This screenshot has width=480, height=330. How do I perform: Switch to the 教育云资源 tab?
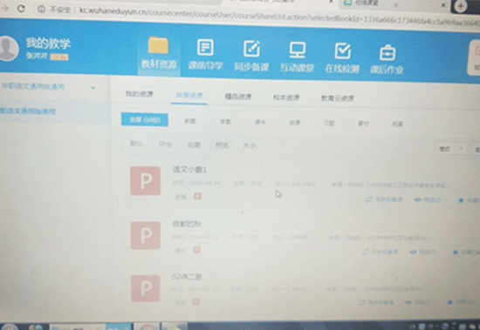pos(338,98)
